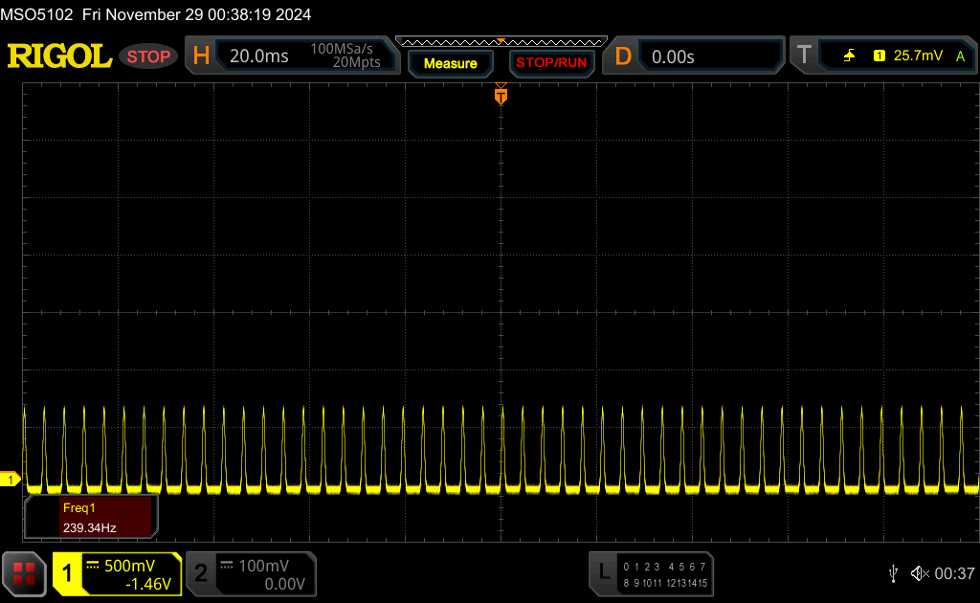
Task: Open the horizontal H timebase icon
Action: [x=201, y=56]
